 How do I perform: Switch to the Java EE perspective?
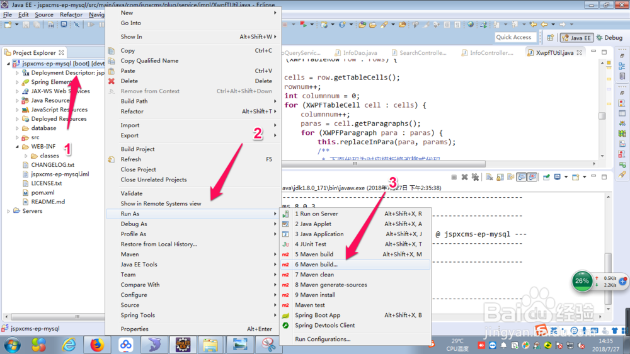coord(577,37)
